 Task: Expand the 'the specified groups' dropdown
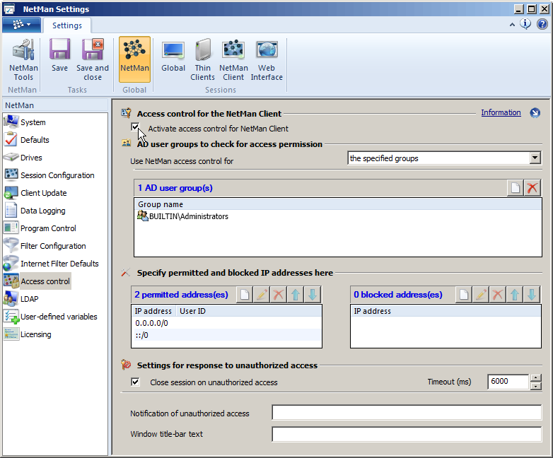(x=535, y=158)
